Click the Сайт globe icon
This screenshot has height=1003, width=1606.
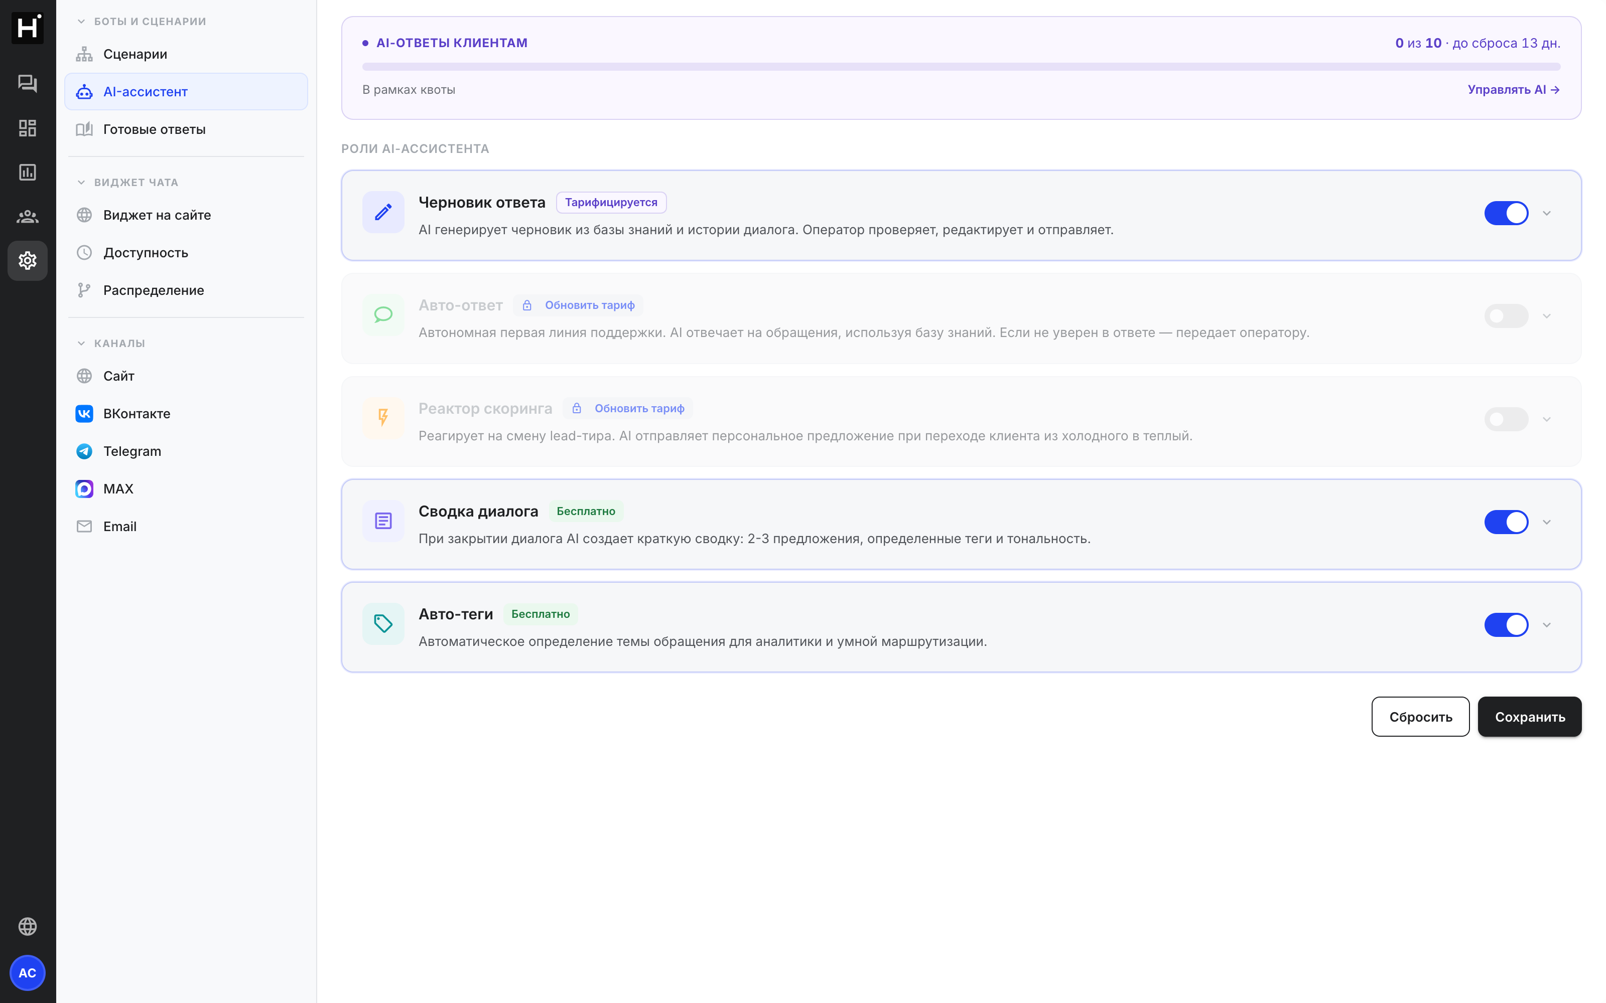click(x=84, y=376)
